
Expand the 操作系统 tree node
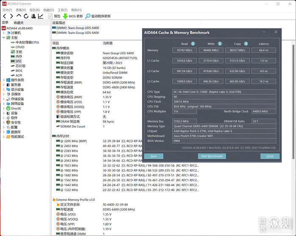click(x=3, y=80)
